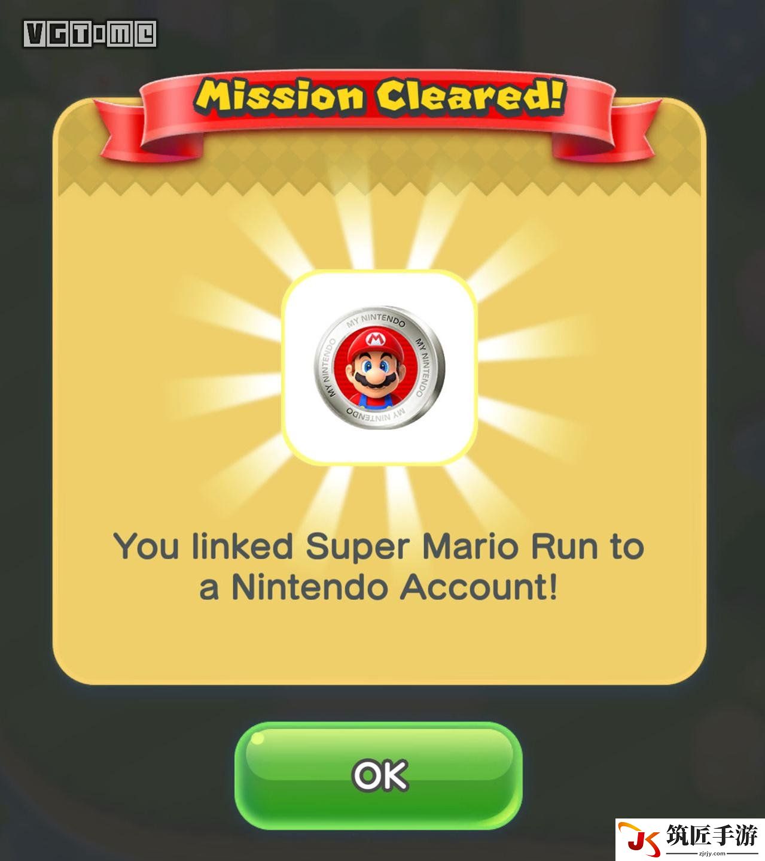Click the orange JS logo icon
This screenshot has height=861, width=765.
[x=641, y=839]
